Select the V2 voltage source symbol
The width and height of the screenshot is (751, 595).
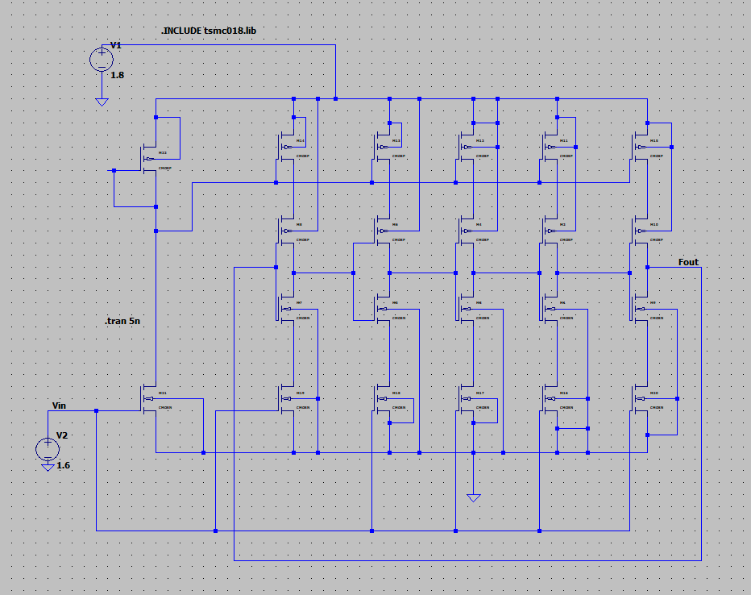[x=48, y=447]
